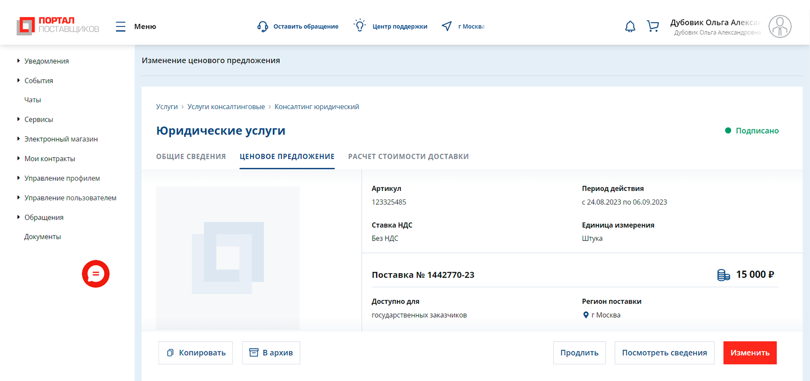Click the 15 000 ₽ price
Image resolution: width=810 pixels, height=381 pixels.
point(755,274)
